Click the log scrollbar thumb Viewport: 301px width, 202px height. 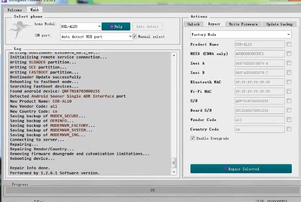coord(174,163)
